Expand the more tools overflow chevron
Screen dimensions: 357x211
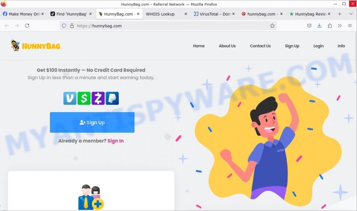(340, 26)
